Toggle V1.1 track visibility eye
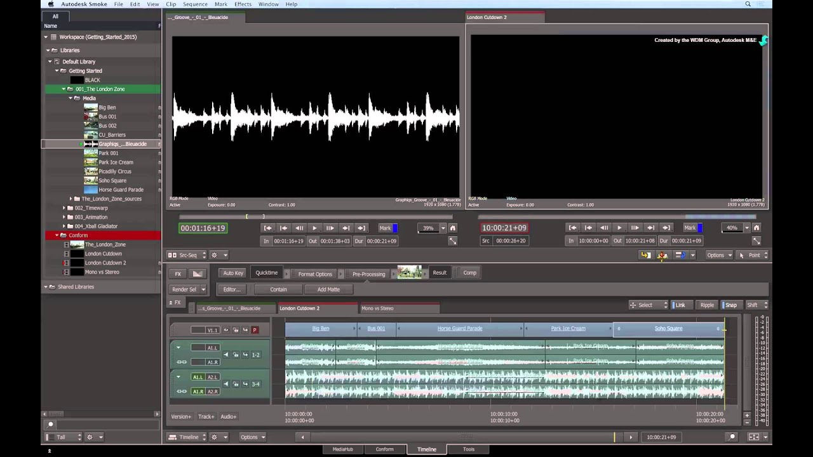The width and height of the screenshot is (813, 457). click(x=225, y=330)
